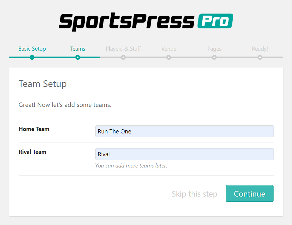Focus the Home Team input field
Image resolution: width=292 pixels, height=225 pixels.
[184, 131]
